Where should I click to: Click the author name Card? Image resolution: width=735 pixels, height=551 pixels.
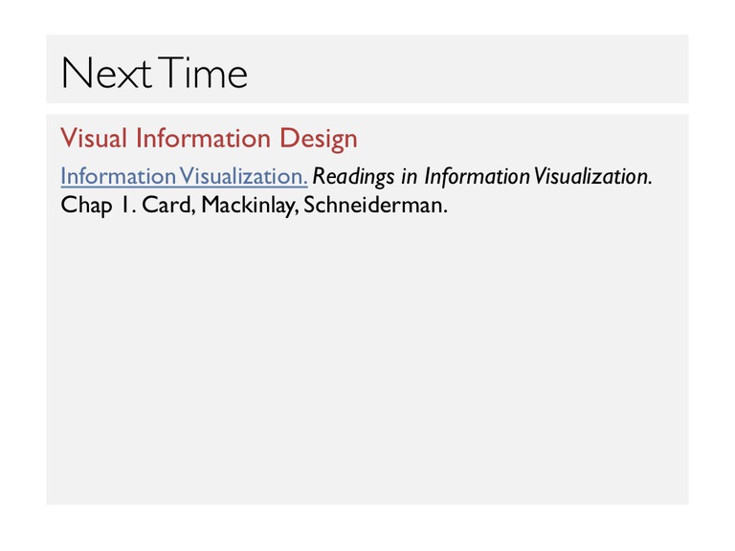click(168, 206)
